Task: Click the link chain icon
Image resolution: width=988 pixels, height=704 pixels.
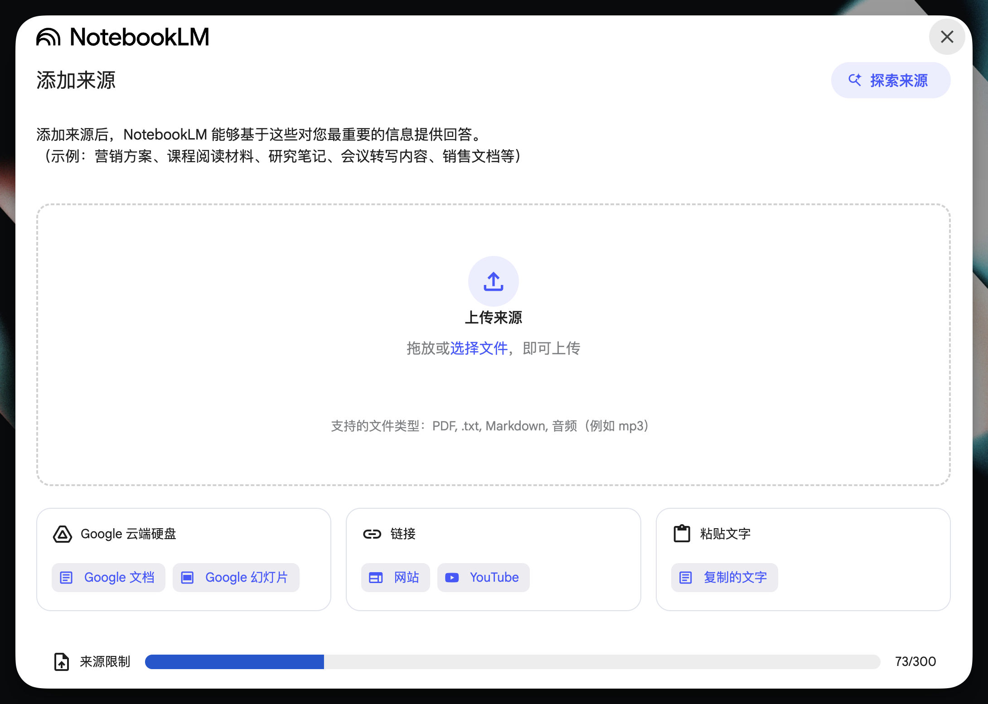Action: tap(372, 534)
